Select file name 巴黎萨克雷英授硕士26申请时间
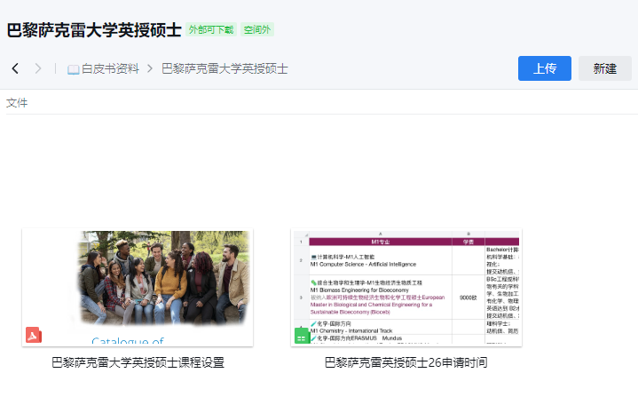Viewport: 638px width, 397px height. coord(406,362)
